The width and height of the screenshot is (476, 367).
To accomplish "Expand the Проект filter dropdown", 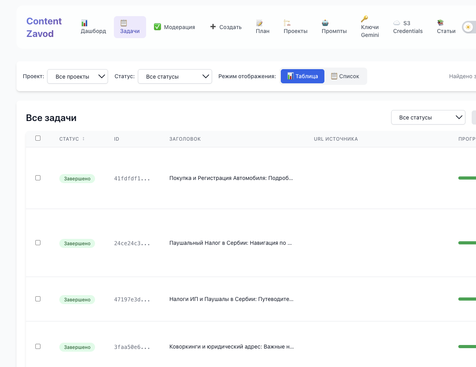I will pyautogui.click(x=77, y=77).
